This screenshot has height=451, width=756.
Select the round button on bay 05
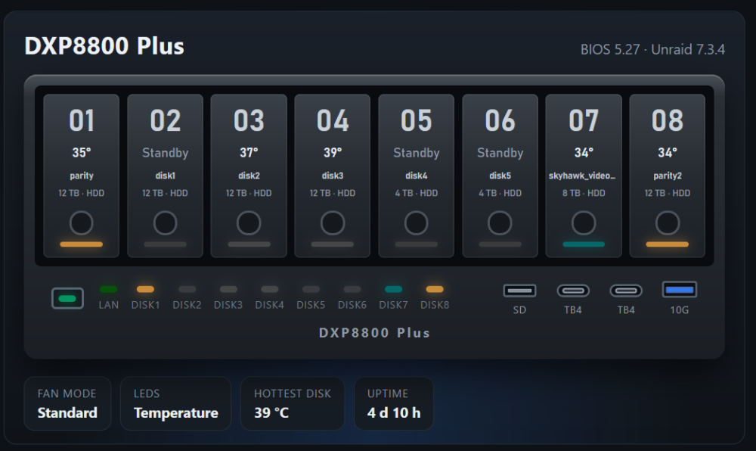tap(416, 222)
